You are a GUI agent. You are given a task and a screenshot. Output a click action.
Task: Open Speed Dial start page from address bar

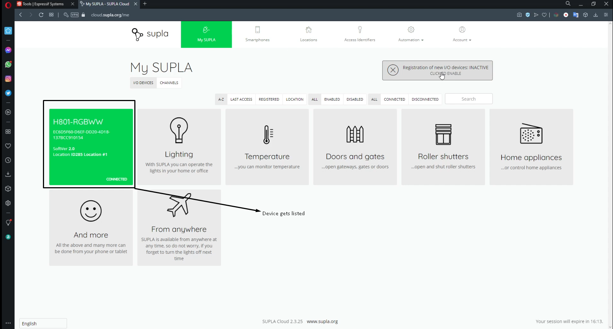pyautogui.click(x=51, y=15)
